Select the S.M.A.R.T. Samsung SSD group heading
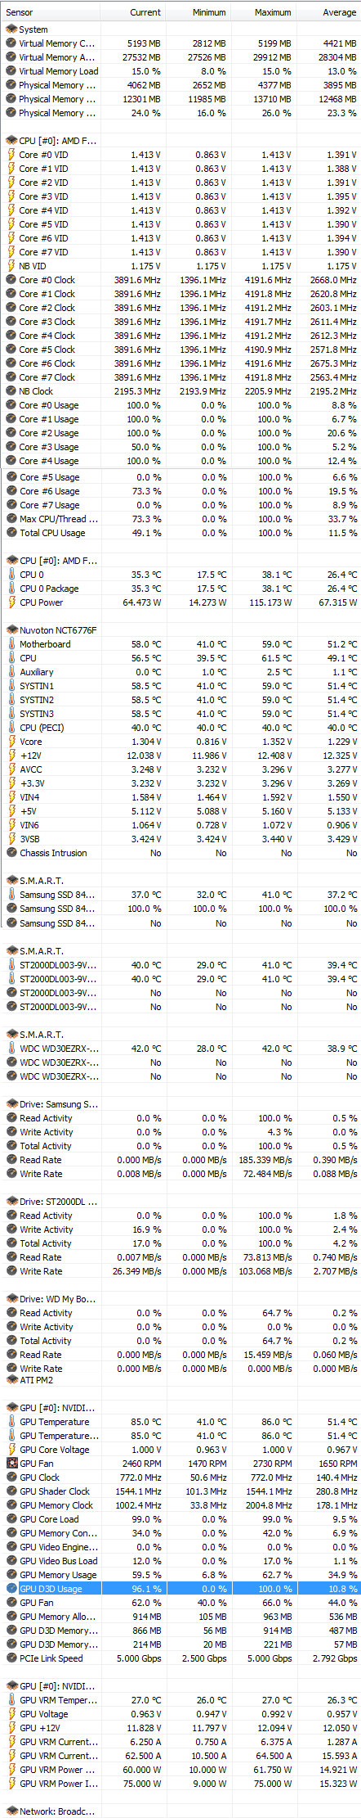 tap(42, 881)
